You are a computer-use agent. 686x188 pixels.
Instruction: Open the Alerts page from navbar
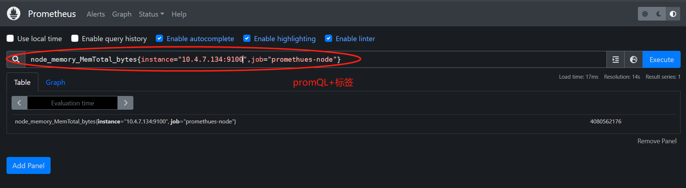(x=96, y=14)
